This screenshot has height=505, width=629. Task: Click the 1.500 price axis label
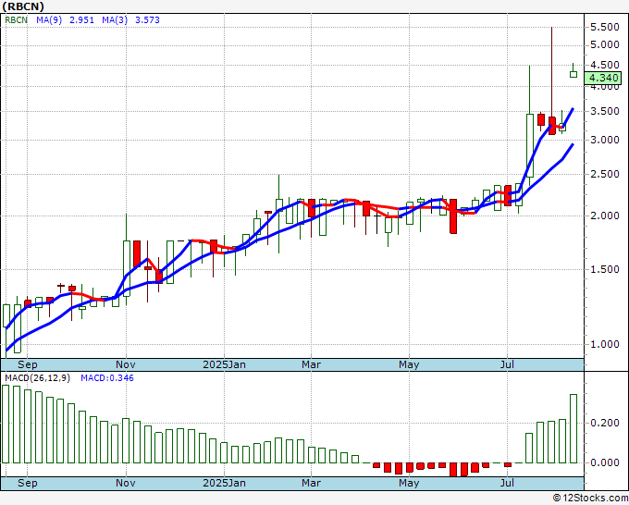point(605,269)
